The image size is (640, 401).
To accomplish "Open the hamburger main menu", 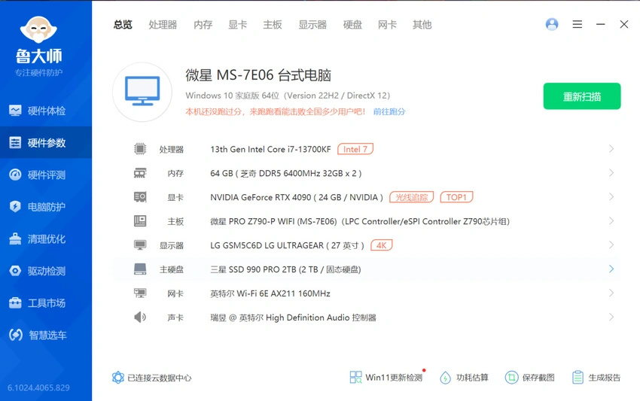I will tap(578, 25).
